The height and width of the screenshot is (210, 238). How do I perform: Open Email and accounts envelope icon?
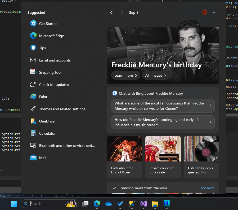tap(33, 60)
